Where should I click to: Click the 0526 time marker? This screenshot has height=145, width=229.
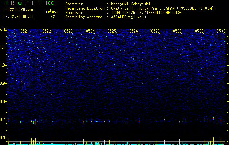pyautogui.click(x=134, y=31)
